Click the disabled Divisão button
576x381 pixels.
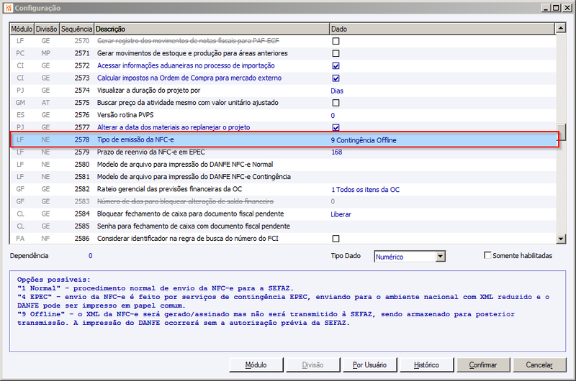[312, 365]
